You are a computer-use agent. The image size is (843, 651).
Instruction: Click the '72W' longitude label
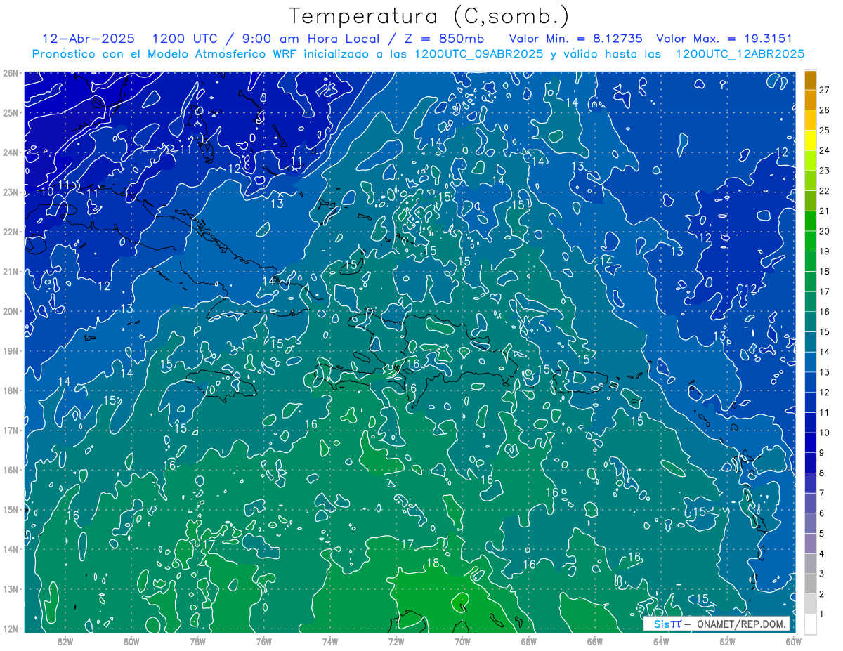(396, 641)
